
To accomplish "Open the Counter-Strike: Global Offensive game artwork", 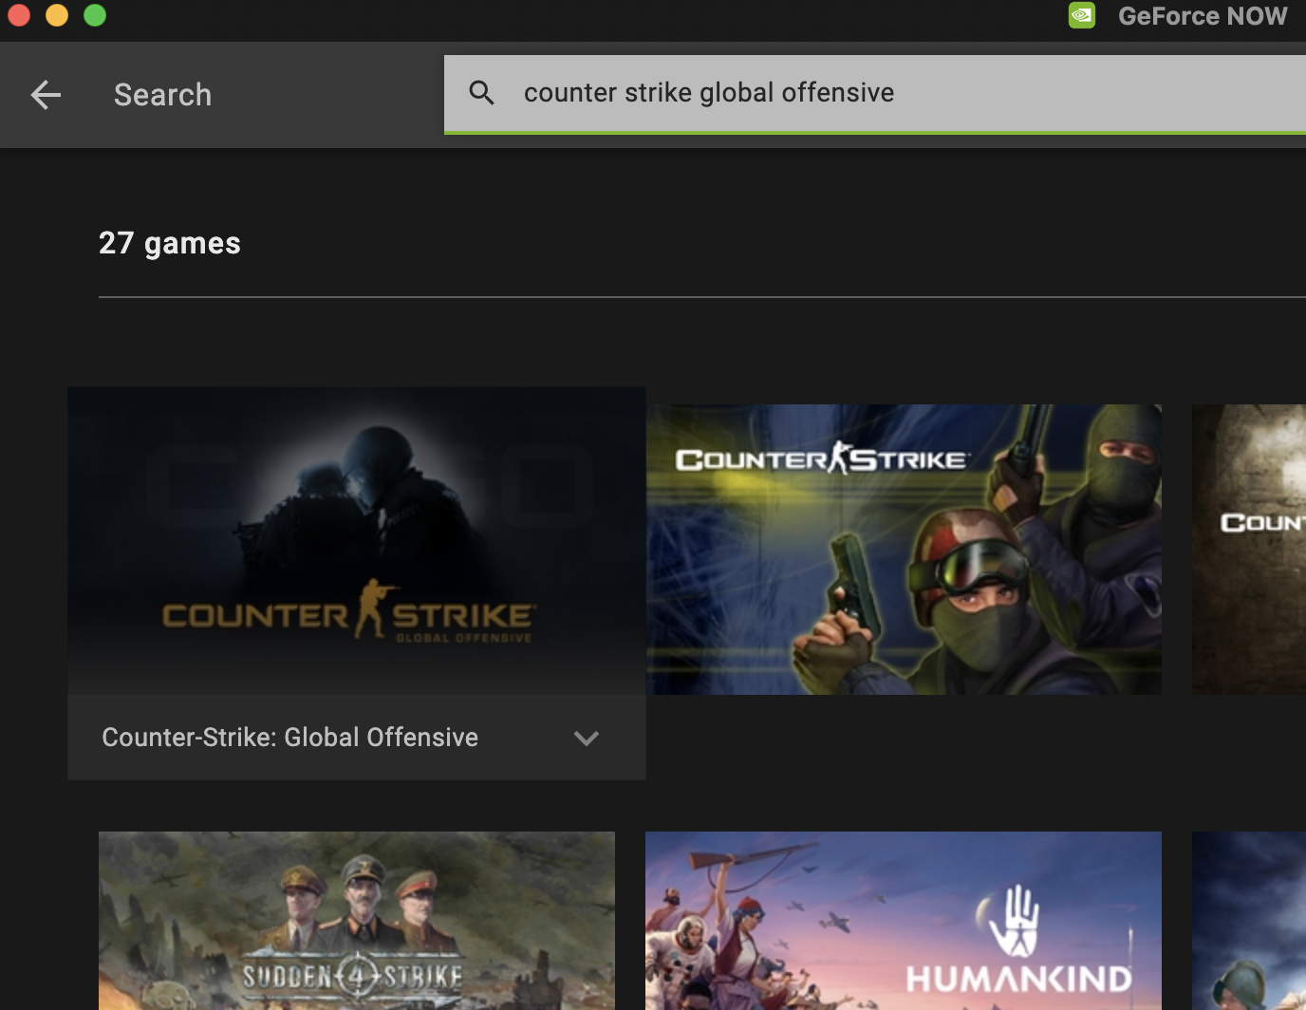I will click(x=356, y=540).
